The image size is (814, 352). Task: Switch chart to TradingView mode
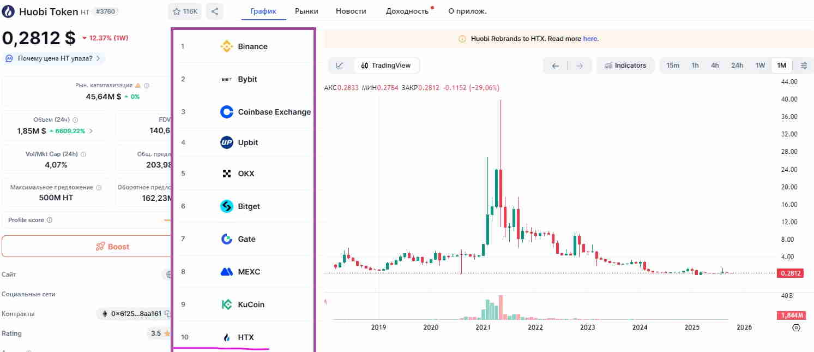click(x=386, y=65)
